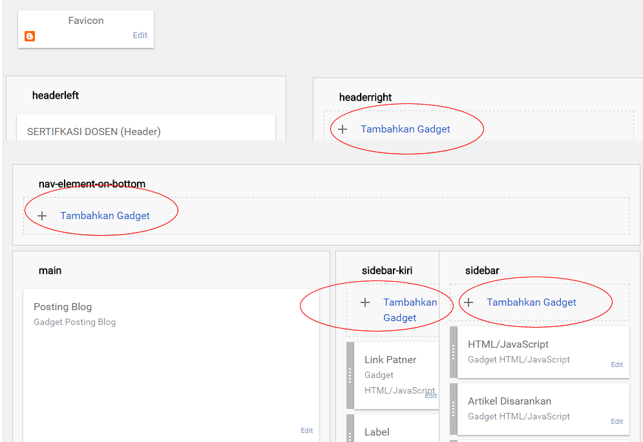Select the SERTIFKASI DOSEN (Header) gadget

[x=94, y=131]
